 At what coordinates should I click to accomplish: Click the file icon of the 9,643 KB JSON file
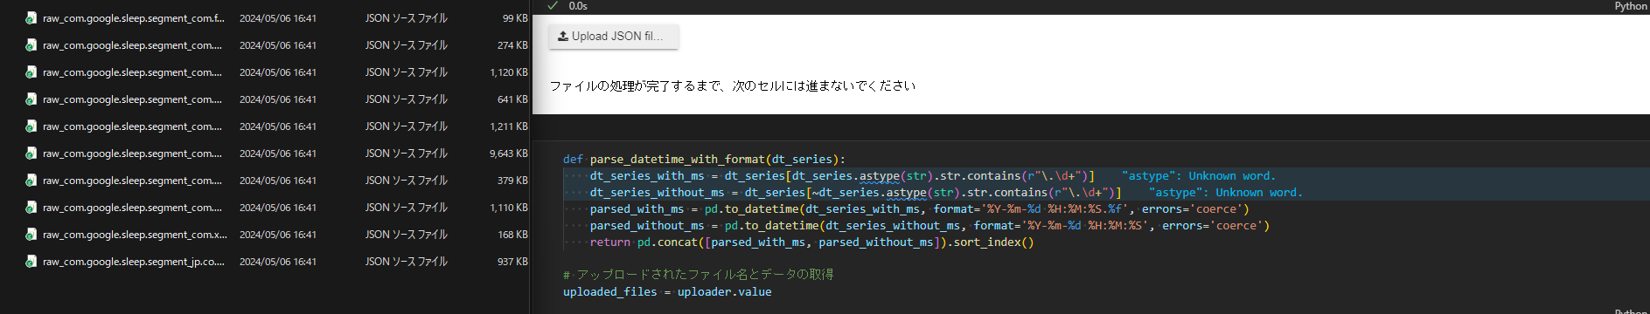[31, 154]
